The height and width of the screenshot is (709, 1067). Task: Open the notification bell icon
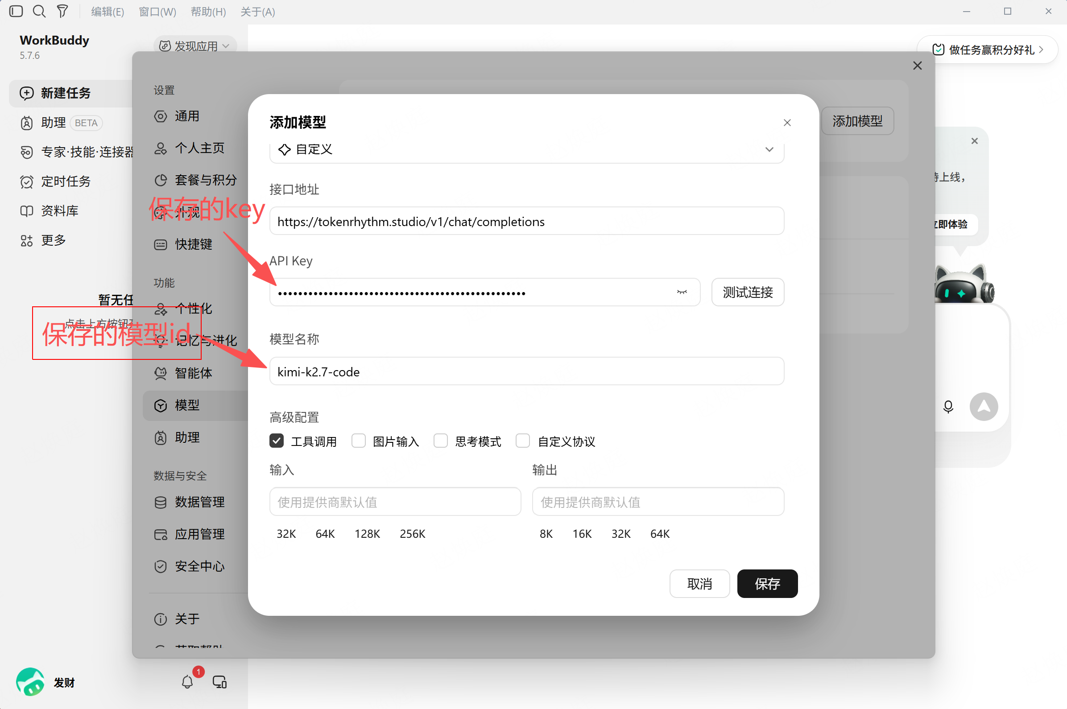click(187, 682)
